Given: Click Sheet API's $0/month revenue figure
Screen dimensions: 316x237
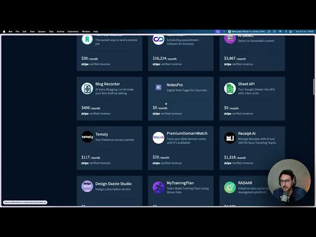Looking at the screenshot, I should (x=231, y=108).
